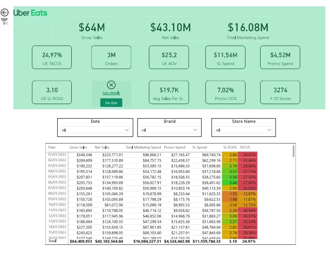Sort table by Gross Sales column header

[x=78, y=147]
